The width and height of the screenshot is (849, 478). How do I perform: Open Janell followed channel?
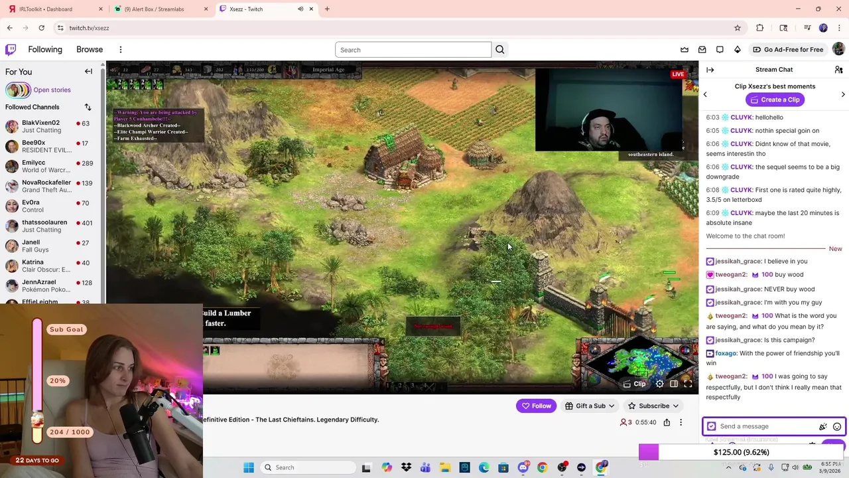click(x=52, y=246)
